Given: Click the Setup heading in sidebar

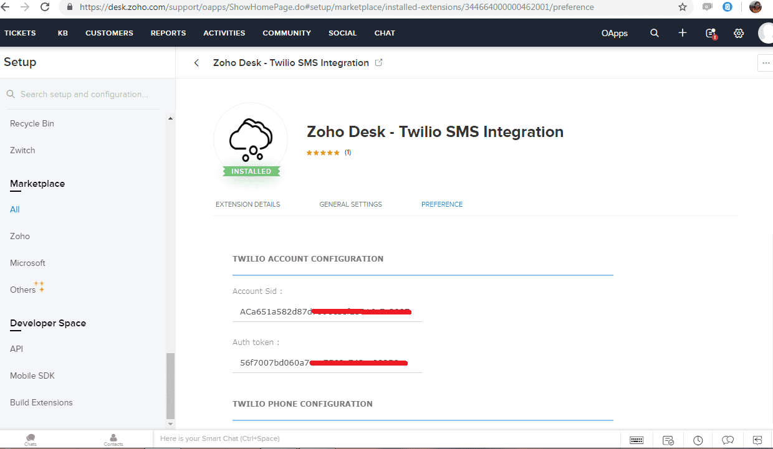Looking at the screenshot, I should pos(20,62).
